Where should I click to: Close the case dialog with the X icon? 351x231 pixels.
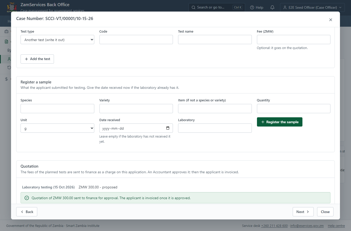coord(331,20)
